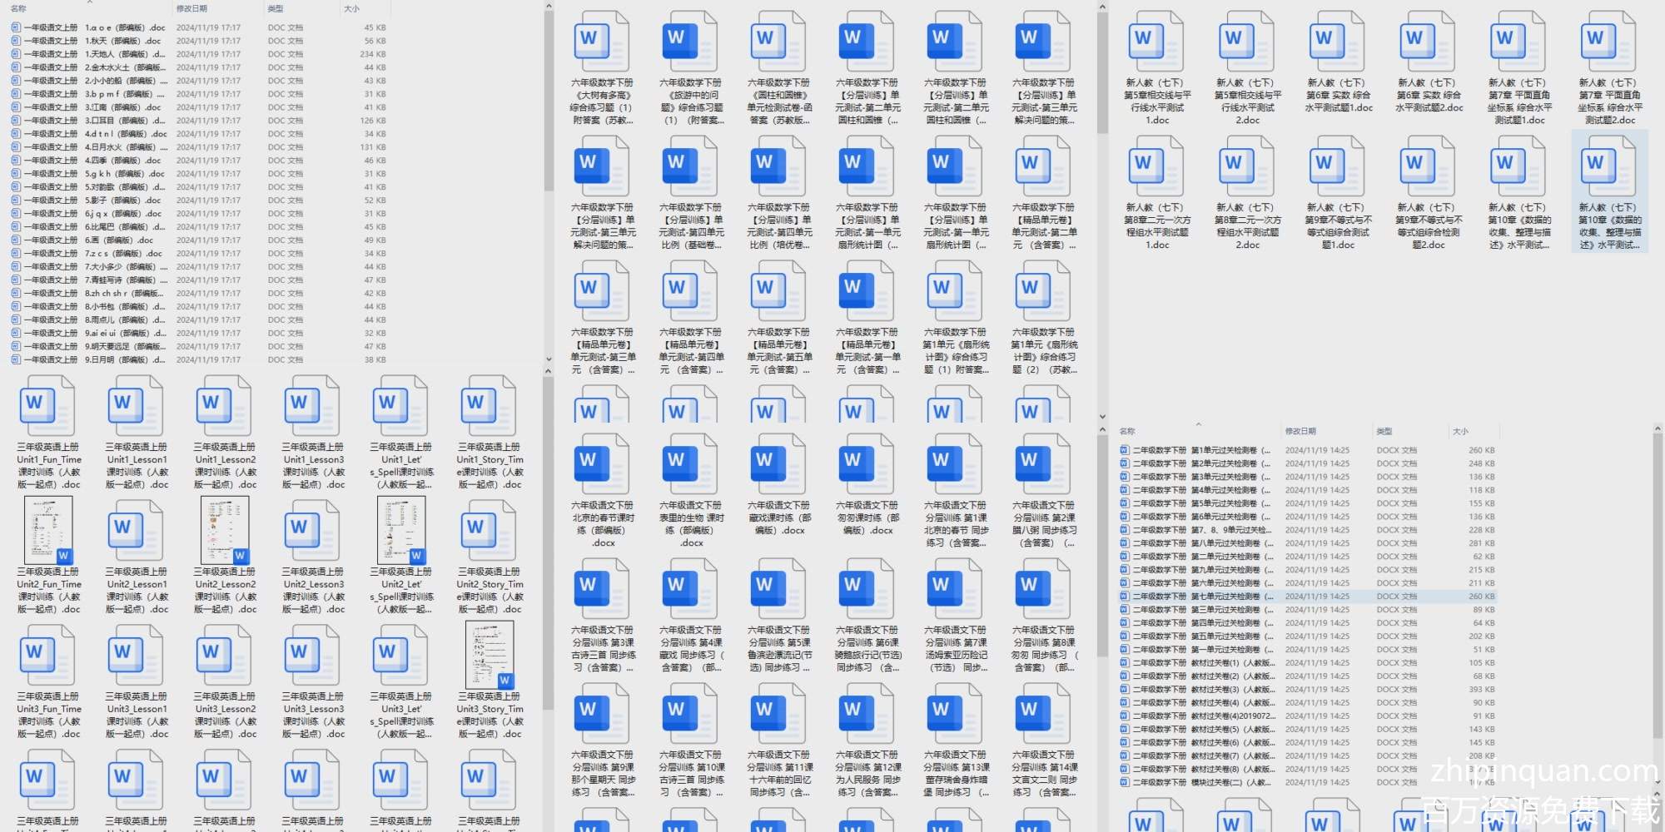
Task: Click the Unit3_Lesson1 Word document icon
Action: [135, 655]
